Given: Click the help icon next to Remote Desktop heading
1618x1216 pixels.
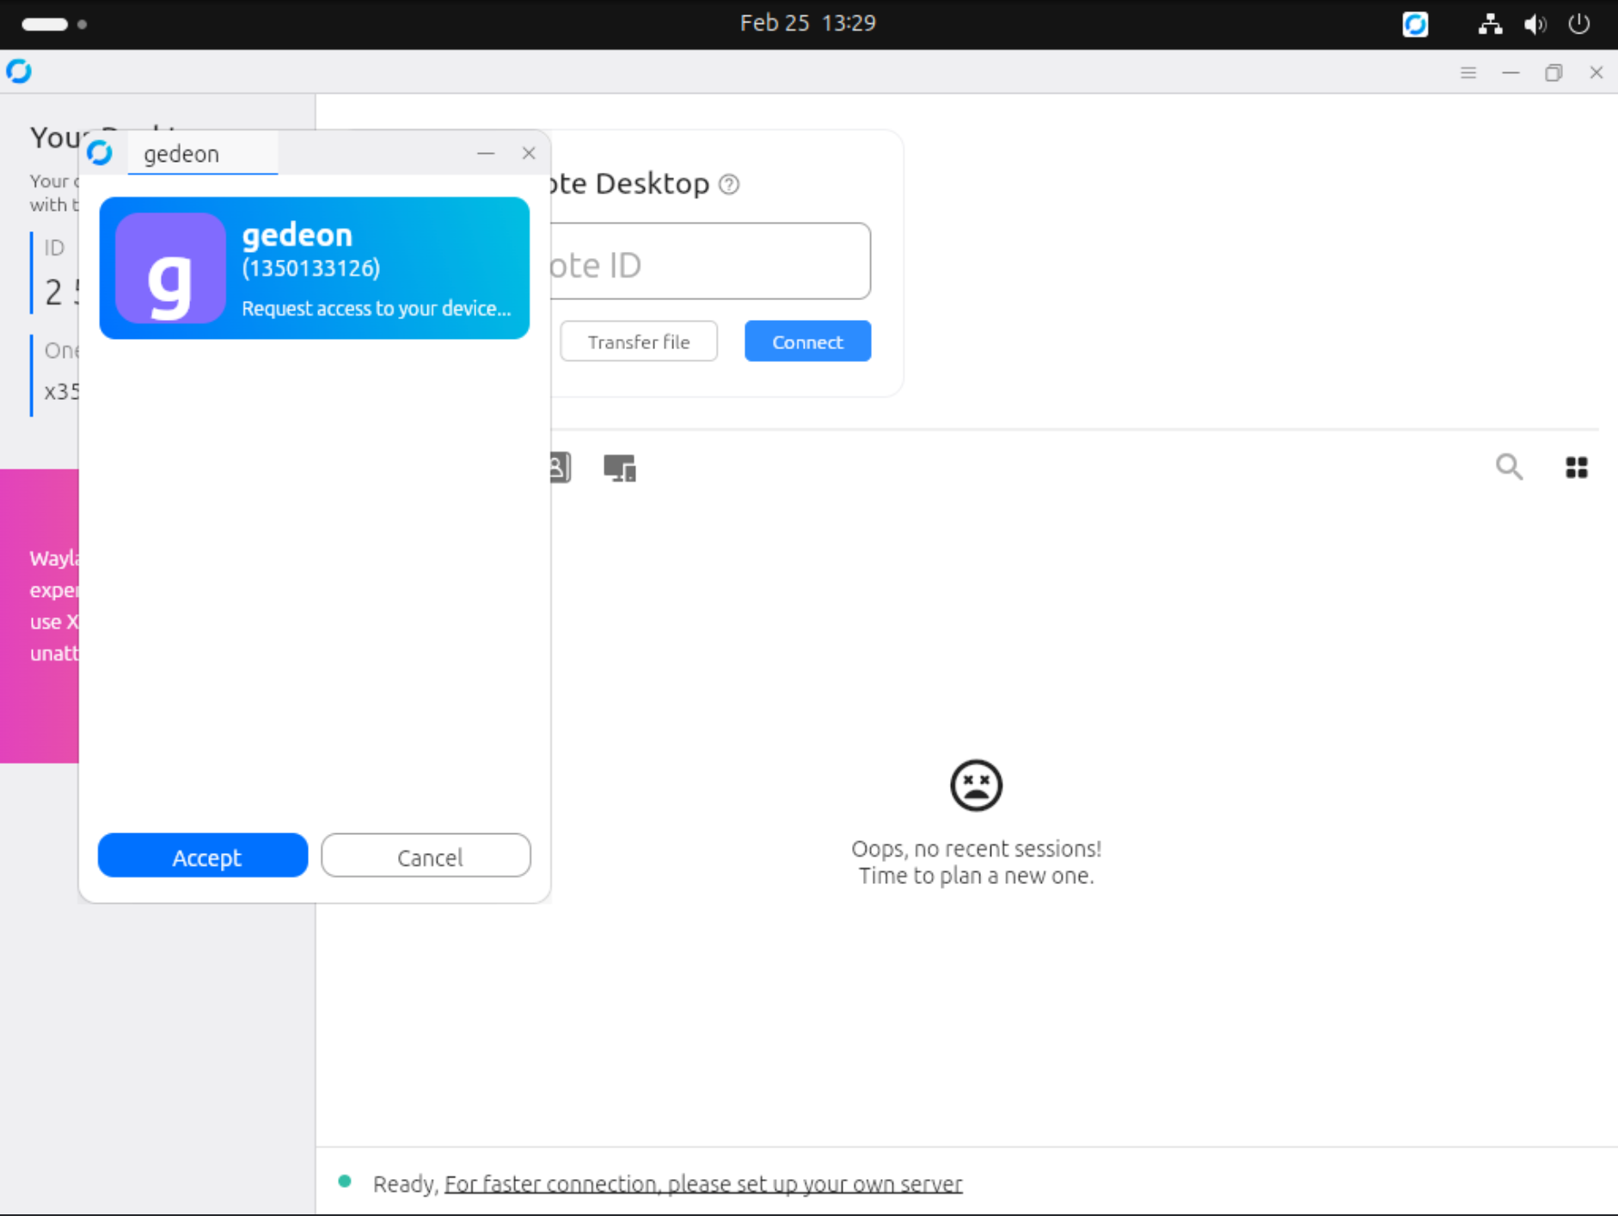Looking at the screenshot, I should point(728,184).
